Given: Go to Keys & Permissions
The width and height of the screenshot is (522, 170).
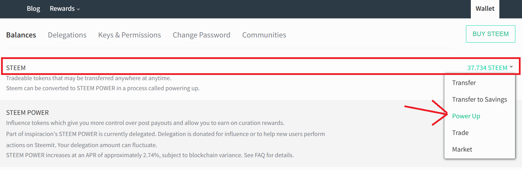Looking at the screenshot, I should pyautogui.click(x=130, y=35).
